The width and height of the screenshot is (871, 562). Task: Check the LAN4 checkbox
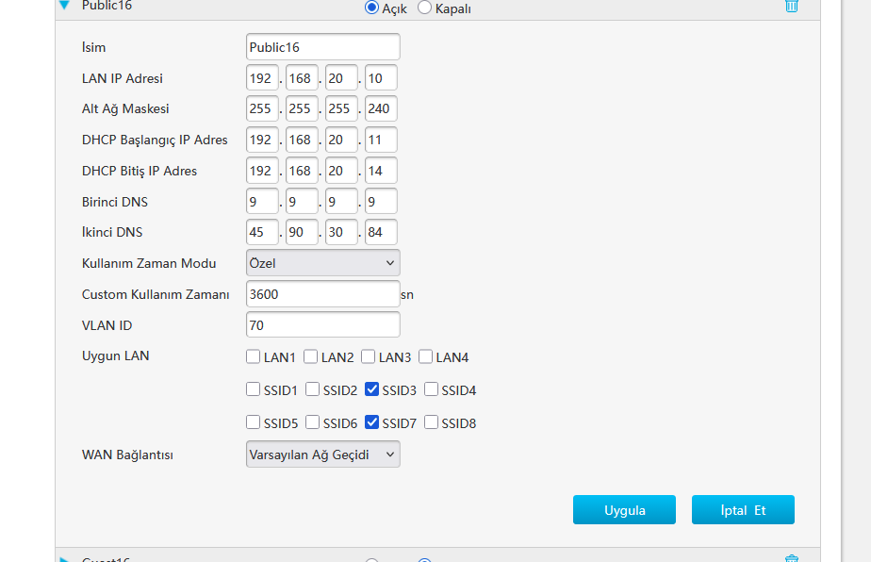point(425,357)
